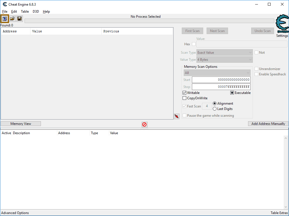
Task: Open the Edit menu
Action: point(14,11)
